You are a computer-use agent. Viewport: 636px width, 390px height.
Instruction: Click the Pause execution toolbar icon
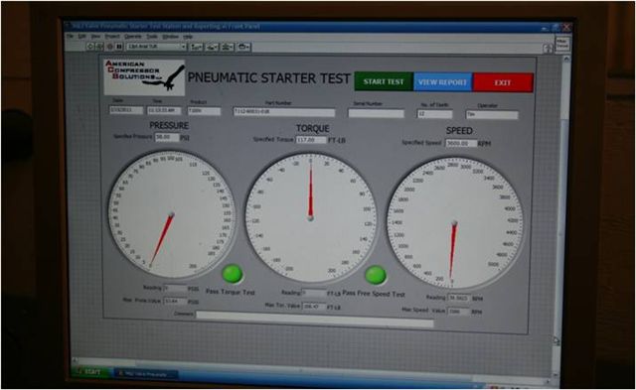click(x=119, y=47)
